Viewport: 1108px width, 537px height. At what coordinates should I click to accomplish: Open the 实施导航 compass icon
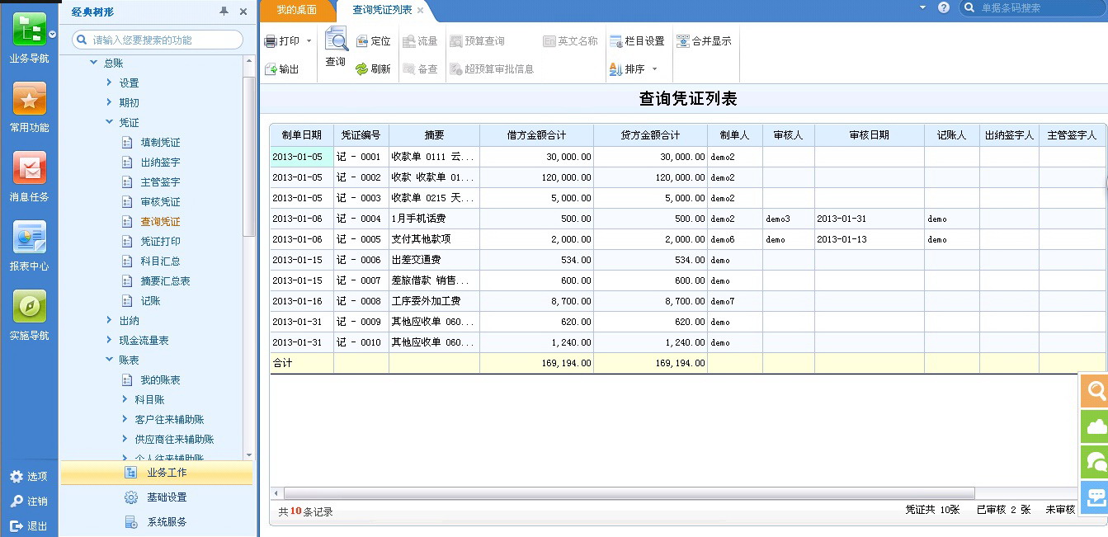[29, 307]
